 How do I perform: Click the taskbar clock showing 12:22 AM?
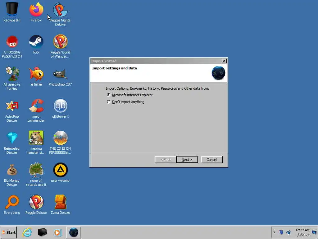click(302, 232)
